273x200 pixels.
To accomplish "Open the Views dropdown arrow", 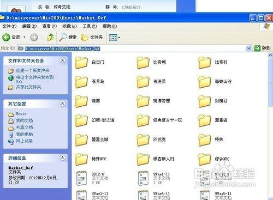I will tap(119, 38).
